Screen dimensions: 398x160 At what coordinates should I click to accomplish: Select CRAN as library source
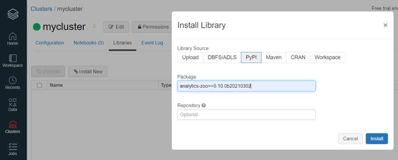(x=298, y=57)
